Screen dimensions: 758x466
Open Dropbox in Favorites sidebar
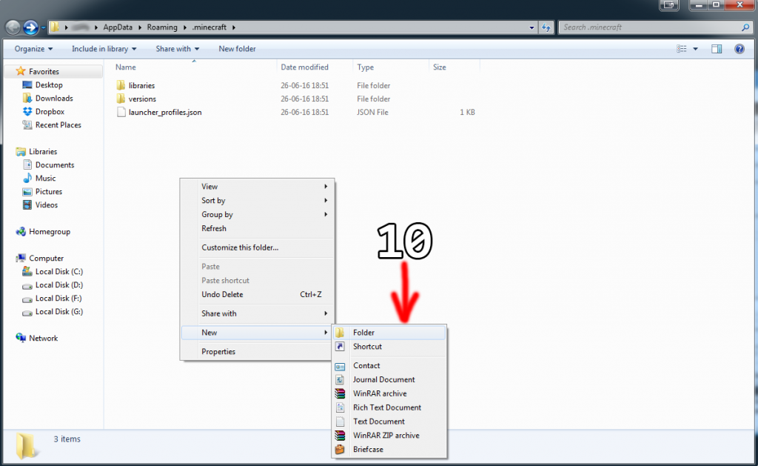click(x=50, y=112)
